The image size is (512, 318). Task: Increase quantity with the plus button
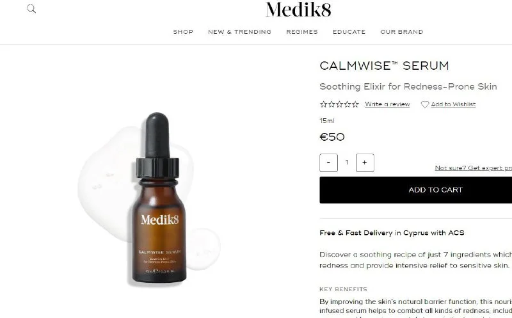click(365, 163)
